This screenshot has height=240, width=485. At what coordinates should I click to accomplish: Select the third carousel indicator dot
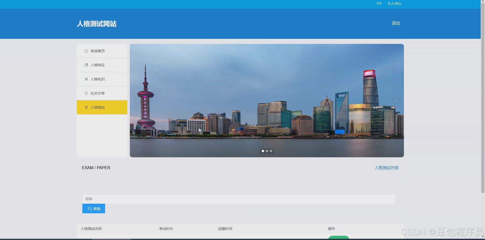[271, 151]
